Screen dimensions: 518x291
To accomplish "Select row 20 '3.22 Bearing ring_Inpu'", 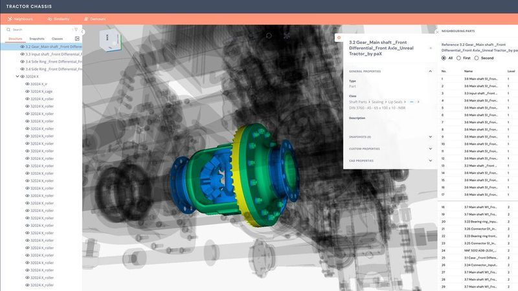I will pos(478,222).
